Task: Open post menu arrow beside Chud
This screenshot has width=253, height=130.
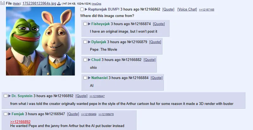Action: [x=89, y=60]
